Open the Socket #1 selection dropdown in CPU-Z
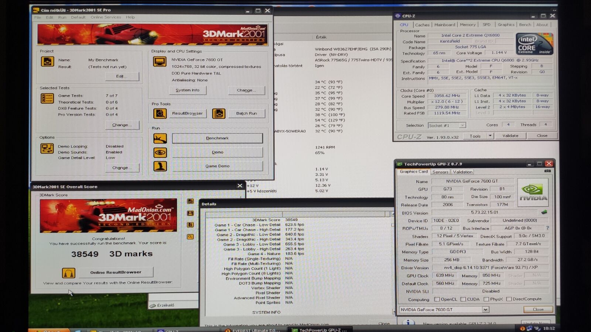591x332 pixels. click(462, 125)
